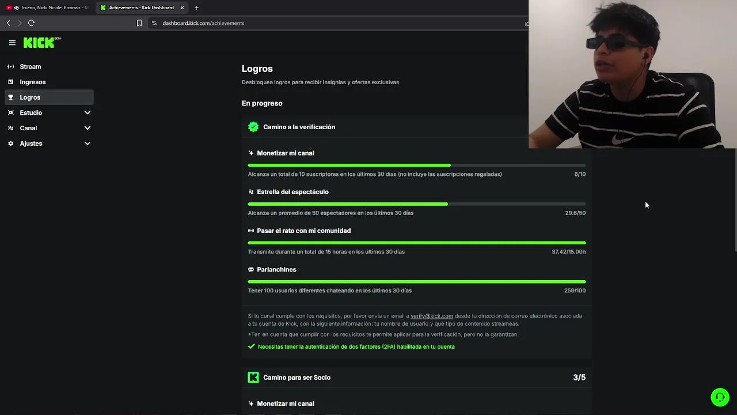Image resolution: width=737 pixels, height=415 pixels.
Task: Click the Camino a la verificación badge icon
Action: tap(253, 127)
